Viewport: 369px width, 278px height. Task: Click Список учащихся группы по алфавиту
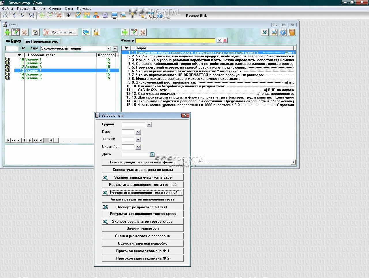[143, 162]
